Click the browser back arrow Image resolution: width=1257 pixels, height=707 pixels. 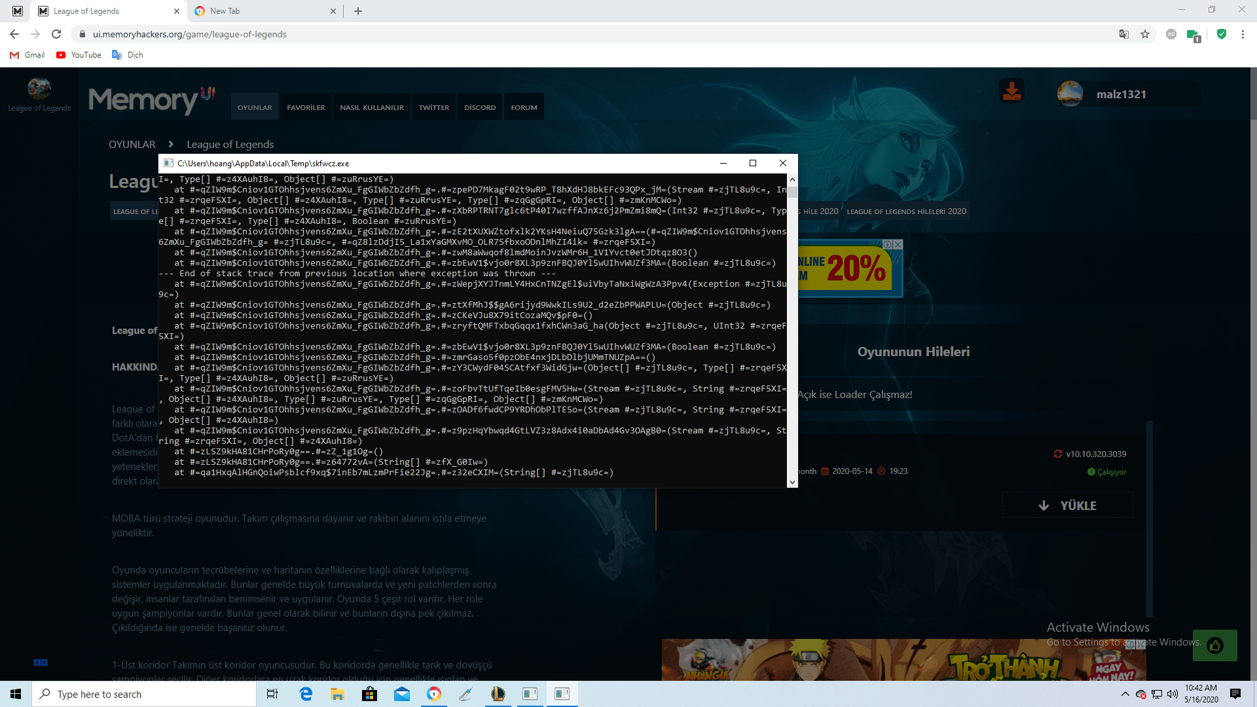point(14,34)
